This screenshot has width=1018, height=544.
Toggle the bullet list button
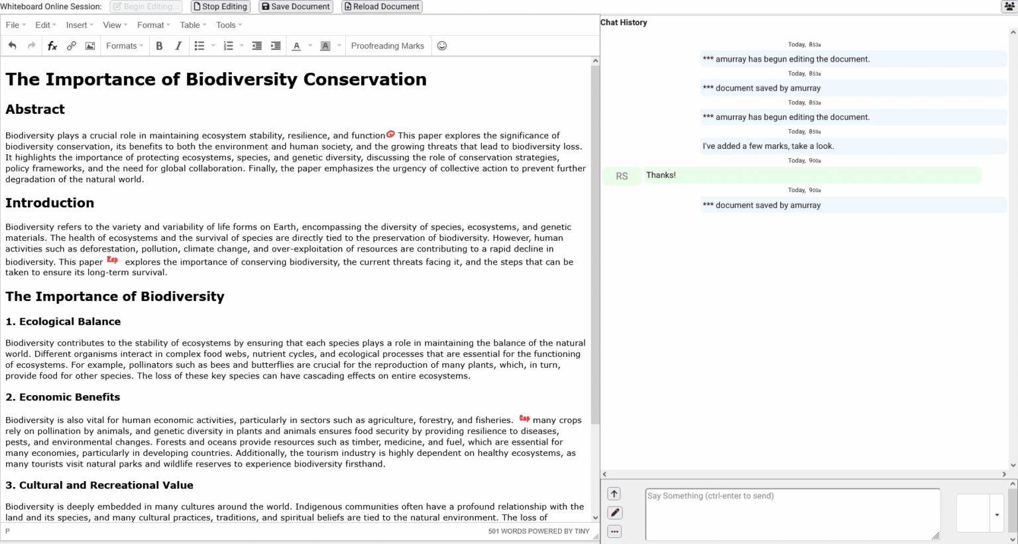point(199,46)
